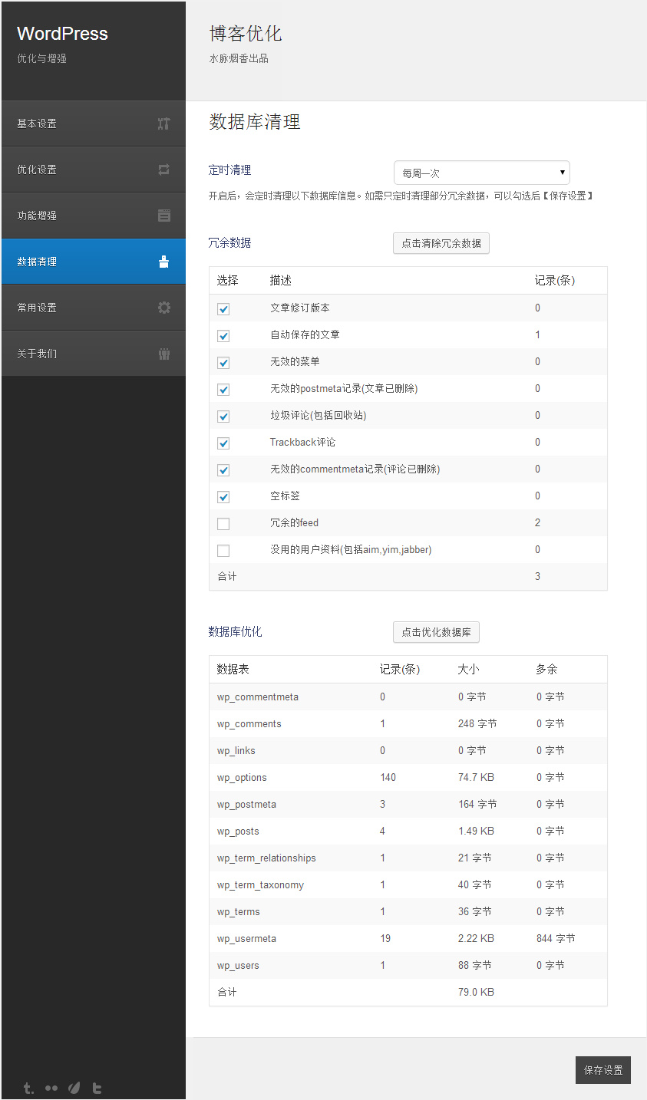Click the wp_commentmeta table name
Screen dimensions: 647x1100
(x=258, y=697)
